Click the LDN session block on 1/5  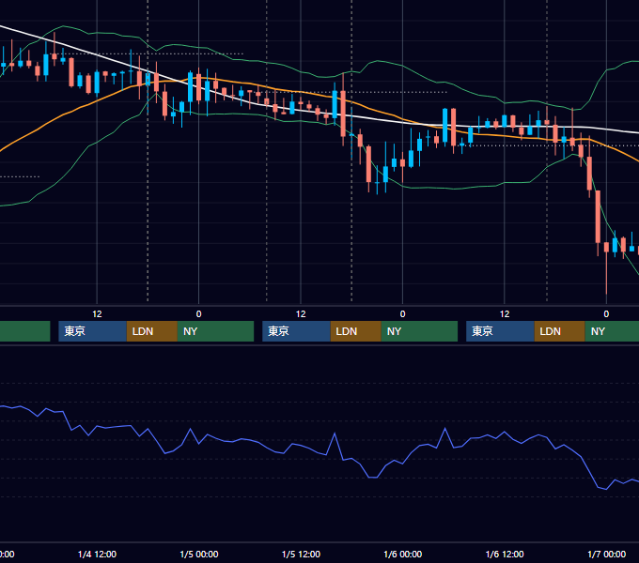356,331
